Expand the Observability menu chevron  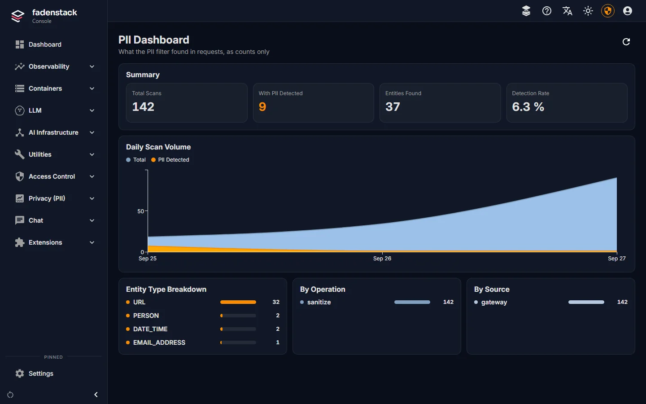click(92, 66)
